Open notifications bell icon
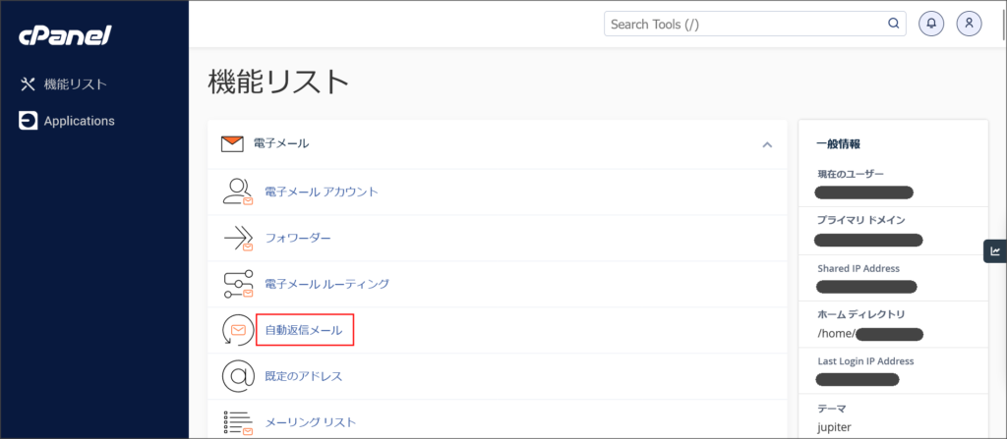1007x439 pixels. tap(930, 24)
